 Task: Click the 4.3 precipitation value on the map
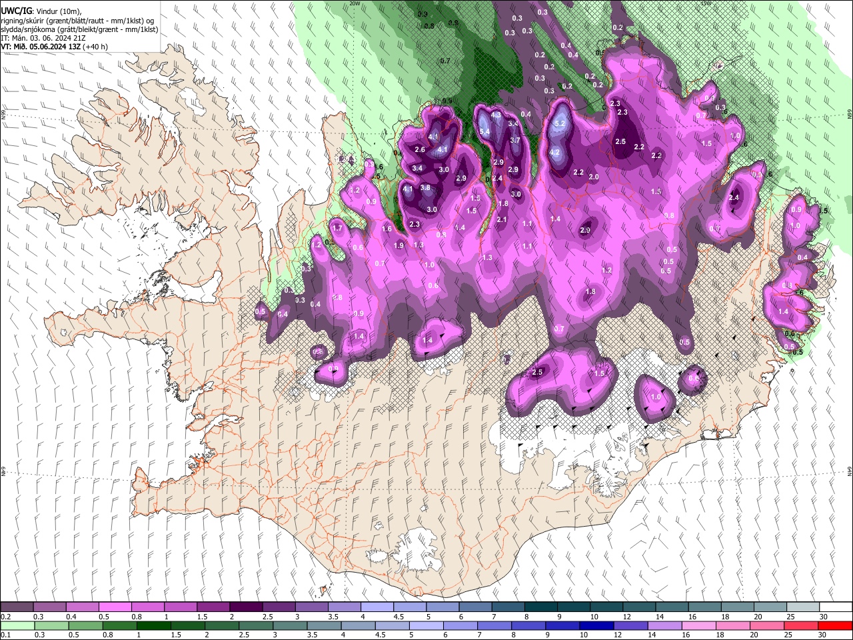click(x=496, y=115)
